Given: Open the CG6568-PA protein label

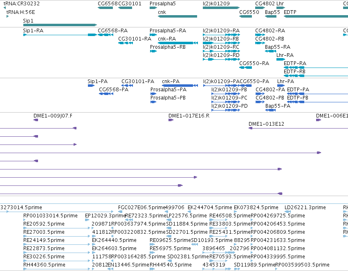Looking at the screenshot, I should 114,90.
